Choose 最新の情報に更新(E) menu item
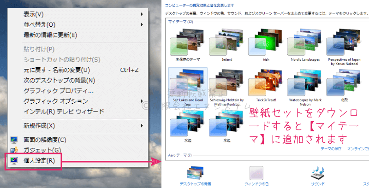 (77, 35)
